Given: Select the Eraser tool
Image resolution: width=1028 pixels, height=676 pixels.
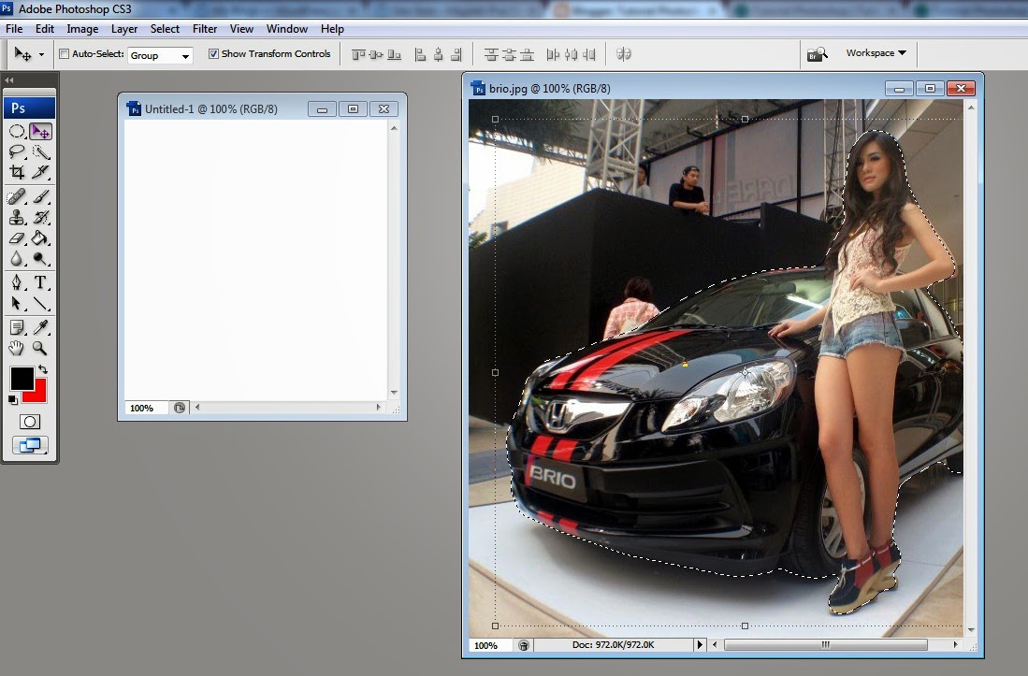Looking at the screenshot, I should 17,237.
